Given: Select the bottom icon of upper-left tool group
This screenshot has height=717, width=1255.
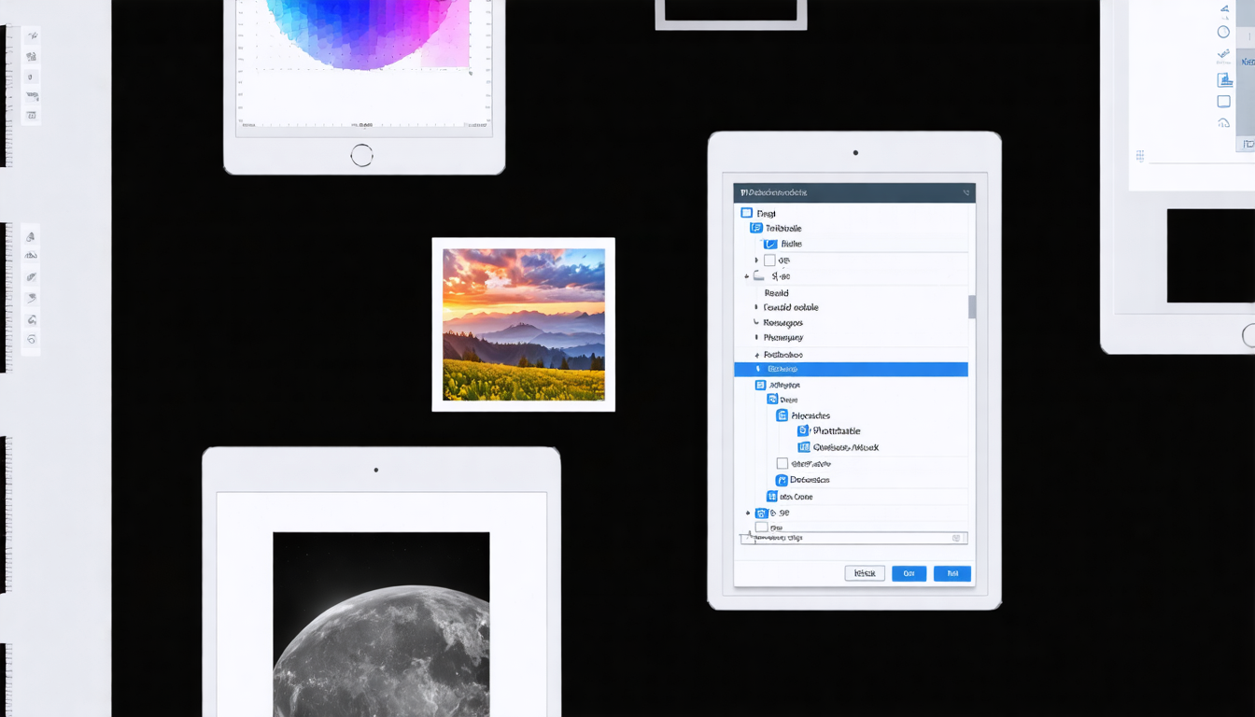Looking at the screenshot, I should pyautogui.click(x=32, y=116).
